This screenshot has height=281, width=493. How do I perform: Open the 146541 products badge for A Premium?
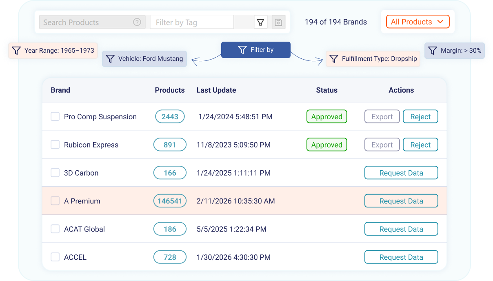tap(170, 201)
